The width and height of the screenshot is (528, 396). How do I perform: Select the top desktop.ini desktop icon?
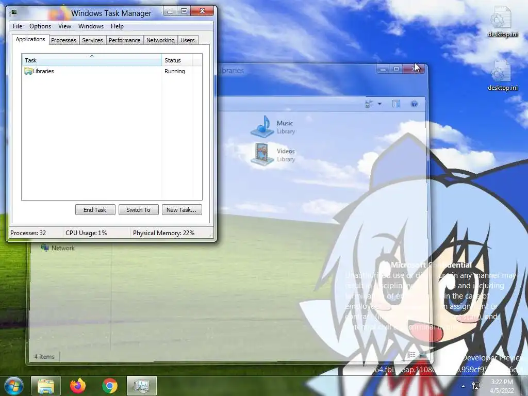(502, 22)
